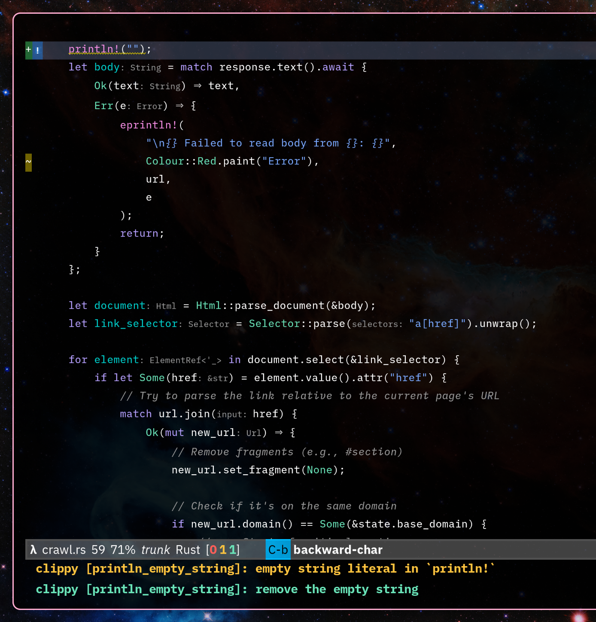Image resolution: width=596 pixels, height=622 pixels.
Task: Click the 71% buffer position indicator
Action: pyautogui.click(x=123, y=550)
